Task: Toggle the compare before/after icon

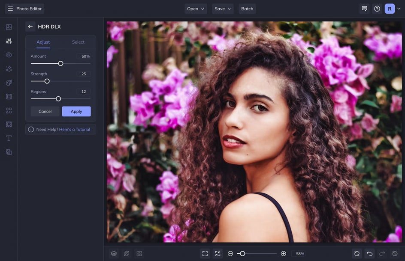Action: pos(127,254)
